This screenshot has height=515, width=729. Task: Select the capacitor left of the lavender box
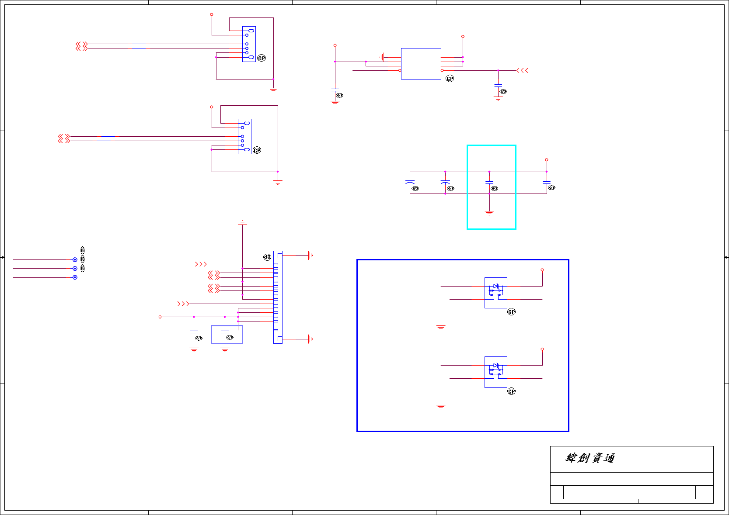point(194,332)
